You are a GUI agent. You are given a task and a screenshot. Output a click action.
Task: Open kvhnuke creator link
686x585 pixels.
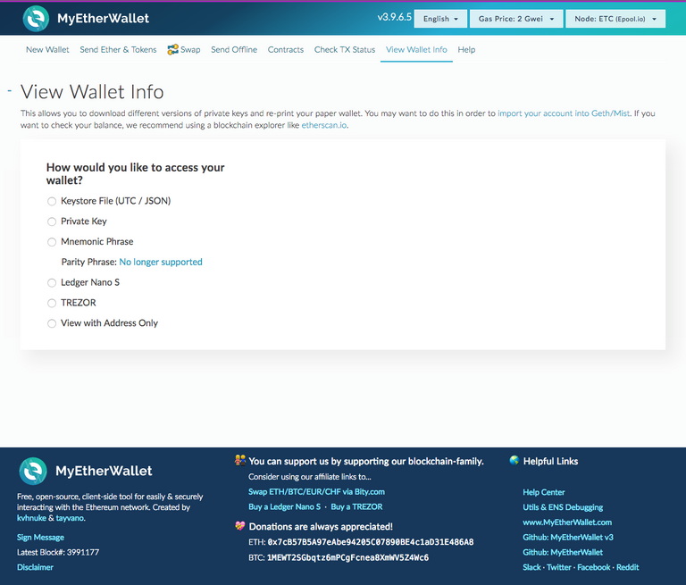pos(31,518)
